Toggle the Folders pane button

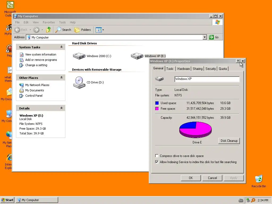pyautogui.click(x=83, y=30)
